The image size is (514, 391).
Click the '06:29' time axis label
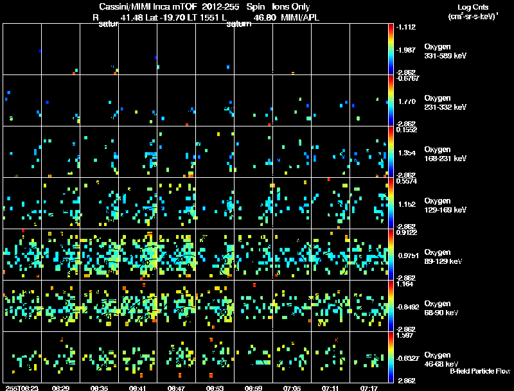point(60,388)
